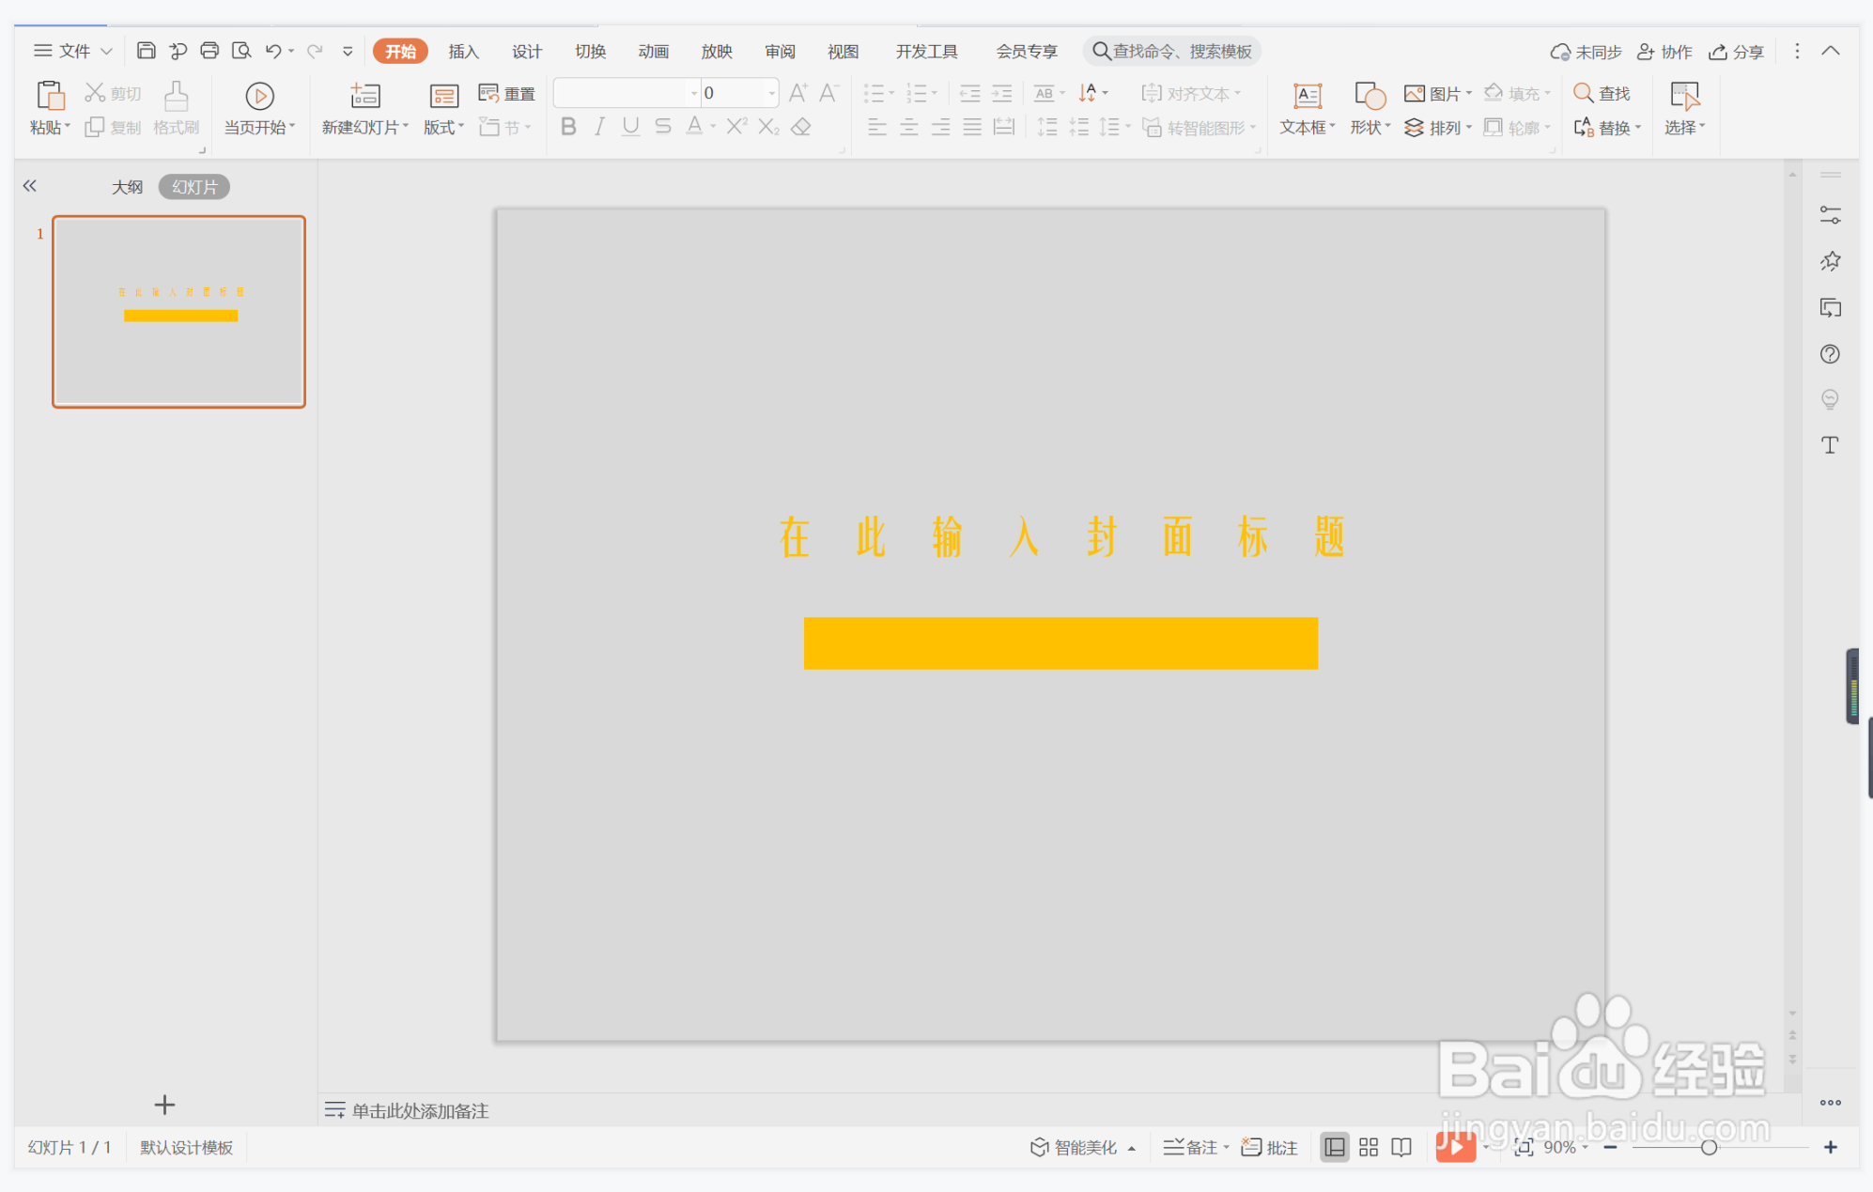Switch to the 插入 ribbon tab

pos(463,51)
